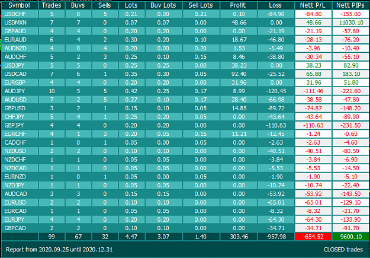Click the NZDCHF symbol cell
This screenshot has width=370, height=258.
tap(20, 160)
